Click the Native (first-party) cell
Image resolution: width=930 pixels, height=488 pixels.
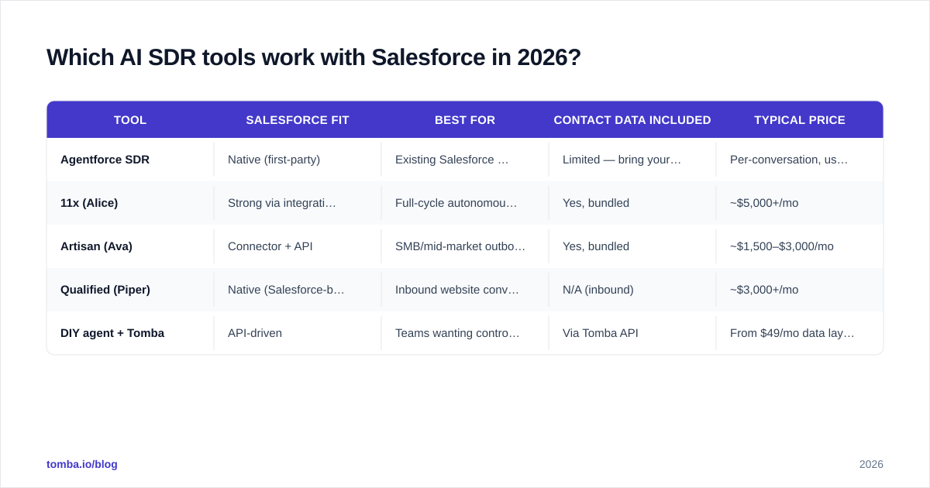(x=298, y=160)
